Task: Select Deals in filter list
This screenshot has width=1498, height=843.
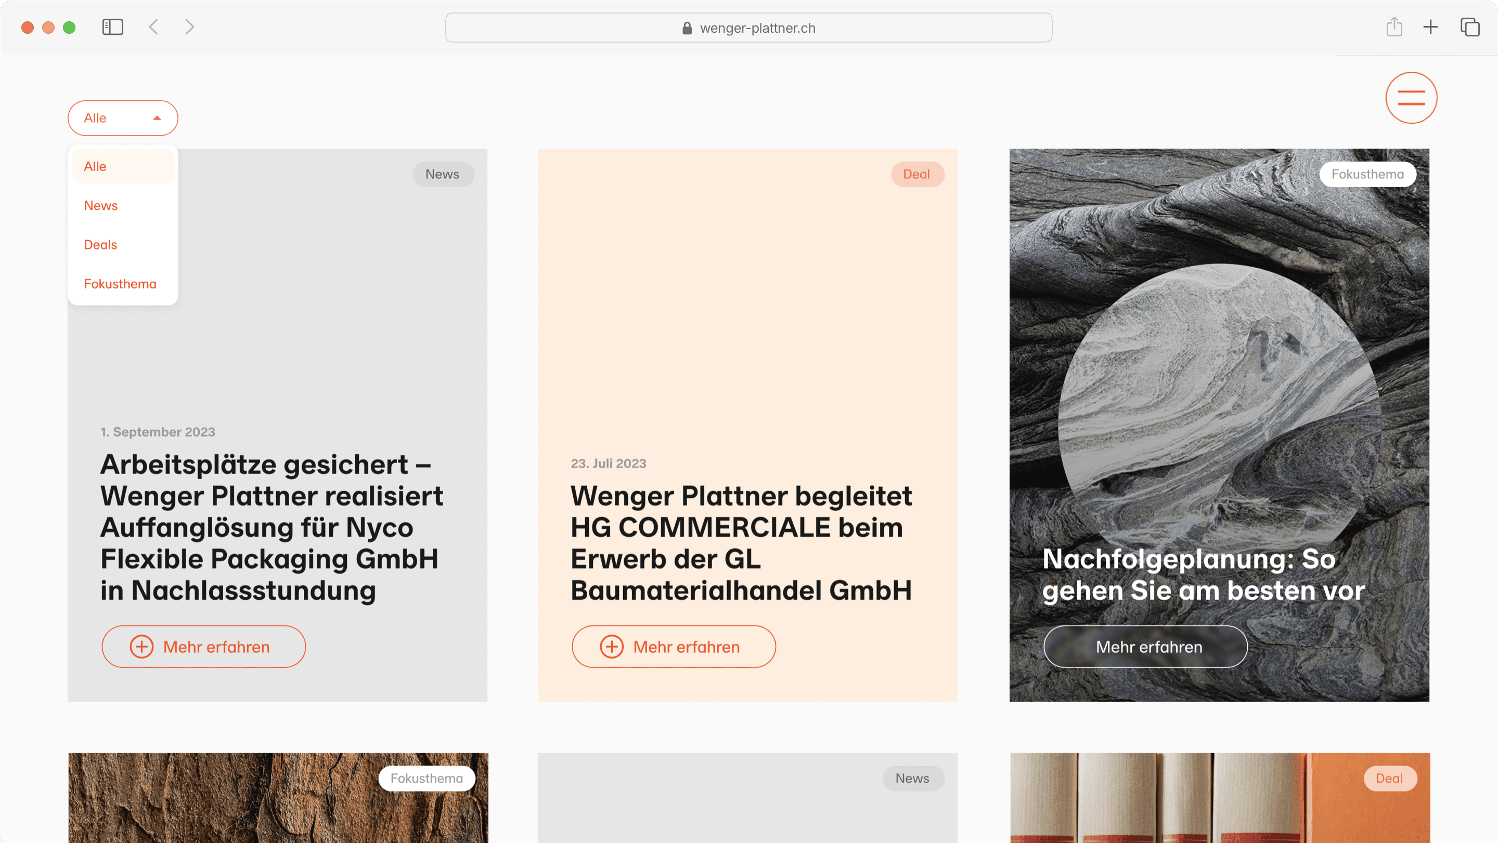Action: point(100,245)
